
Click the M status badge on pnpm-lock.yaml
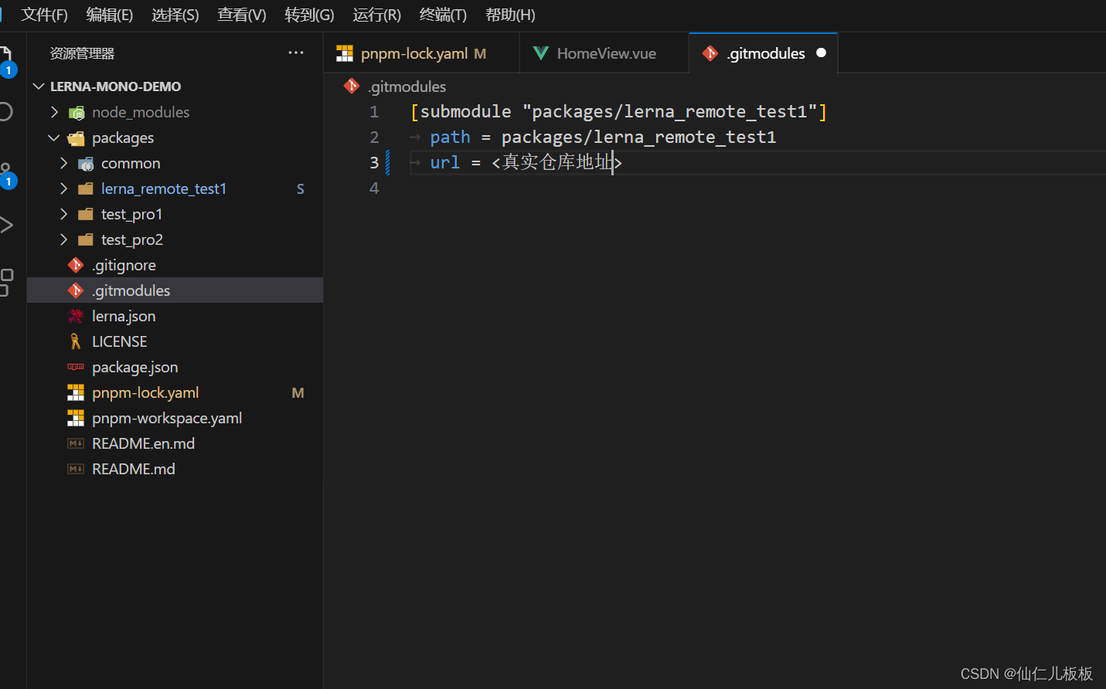point(298,393)
